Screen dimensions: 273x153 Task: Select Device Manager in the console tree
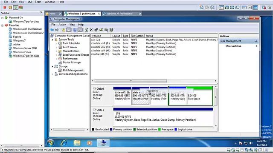coord(72,62)
